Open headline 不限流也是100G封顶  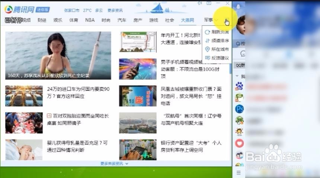pyautogui.click(x=191, y=69)
